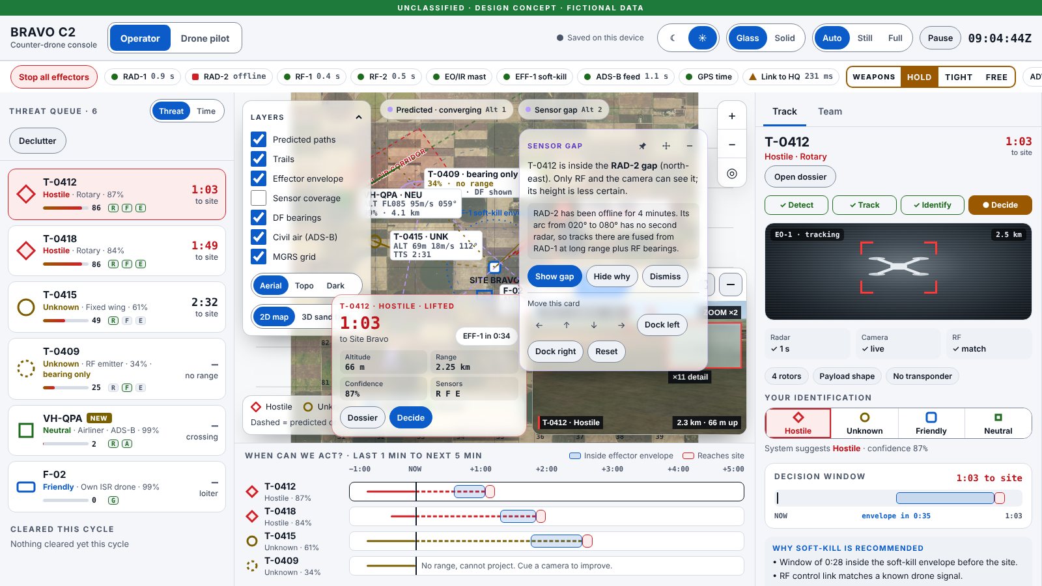This screenshot has height=586, width=1042.
Task: Minimize the Sensor Gap card
Action: [x=689, y=146]
